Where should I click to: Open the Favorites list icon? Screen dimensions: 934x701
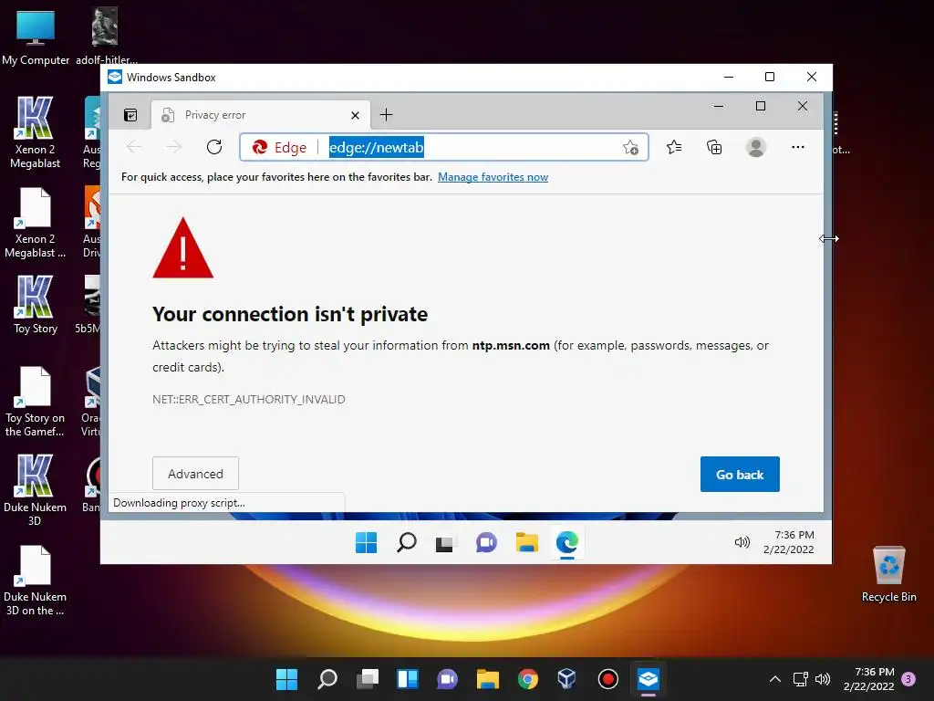tap(674, 147)
